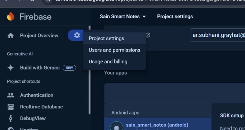Click the ar.subhani.grayhat email field
This screenshot has height=130, width=245.
coord(218,35)
